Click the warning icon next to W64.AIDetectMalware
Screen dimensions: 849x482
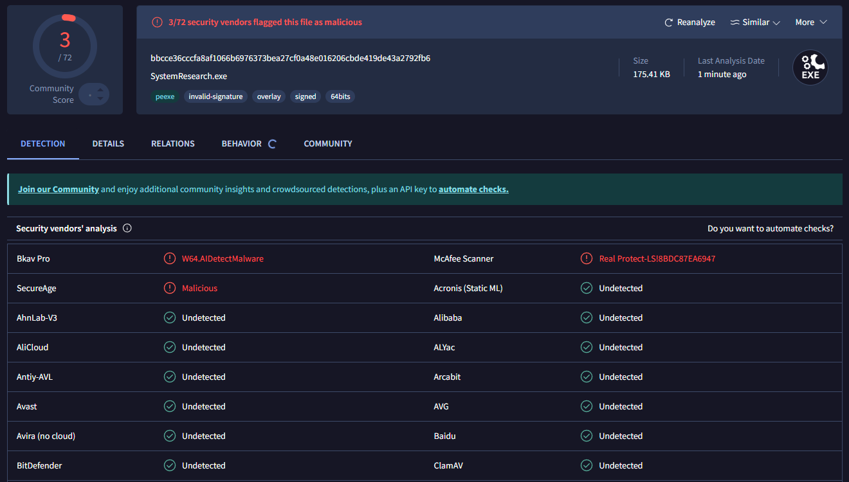170,258
